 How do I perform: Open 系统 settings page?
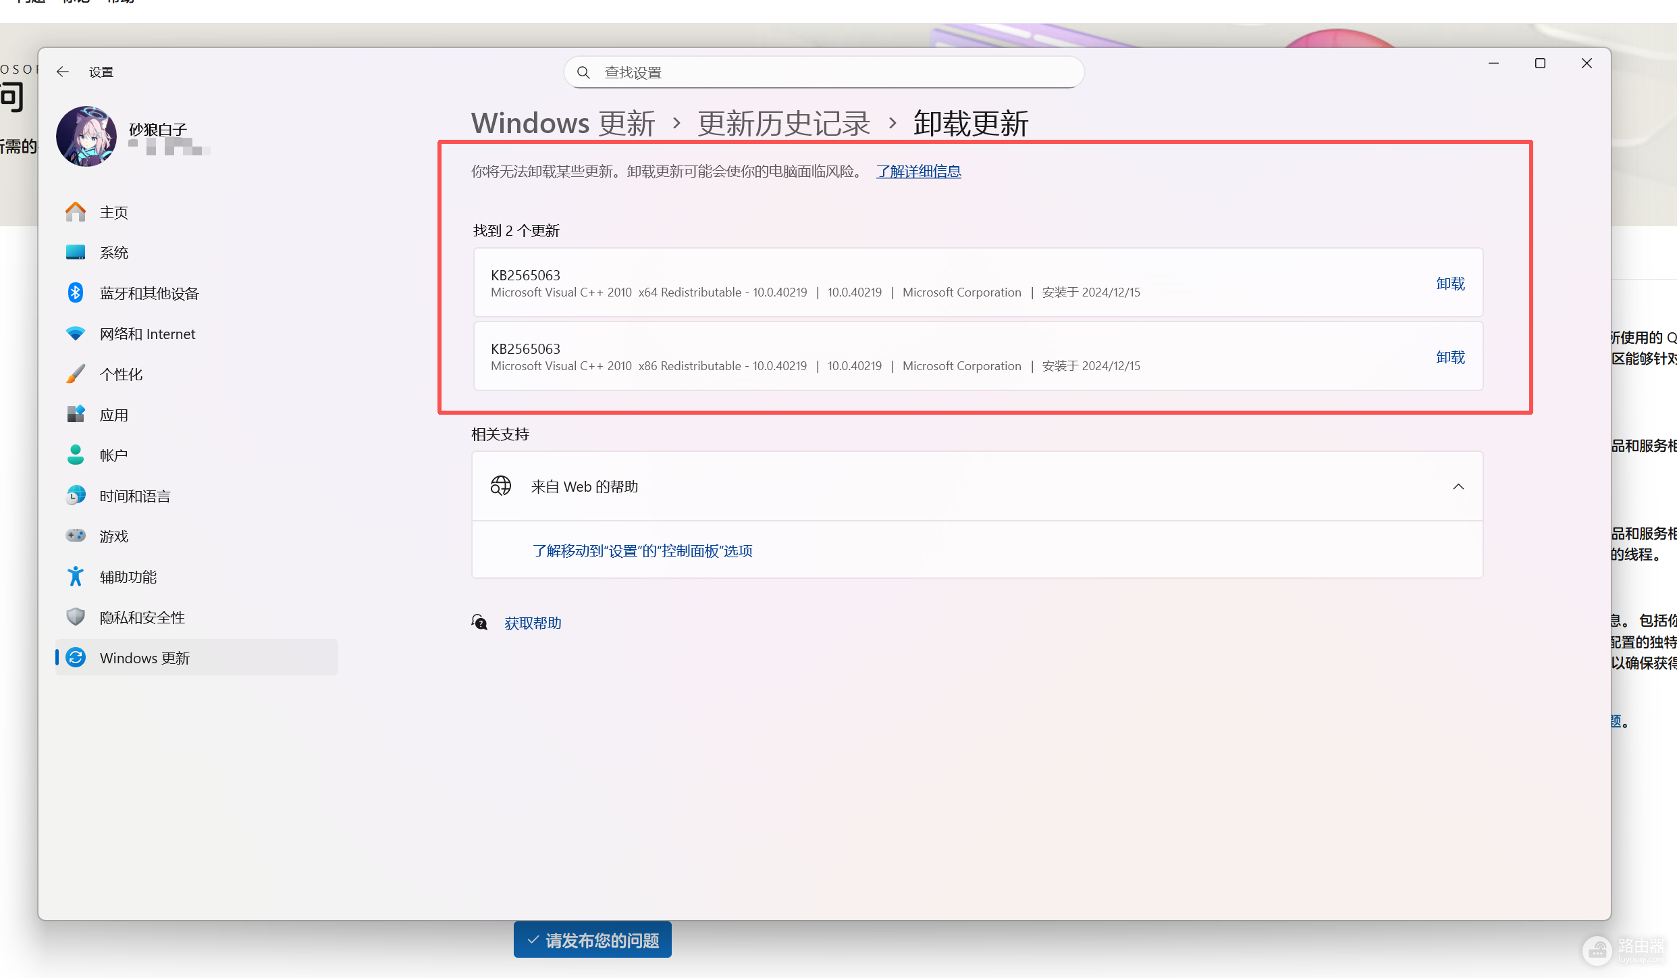pyautogui.click(x=196, y=253)
